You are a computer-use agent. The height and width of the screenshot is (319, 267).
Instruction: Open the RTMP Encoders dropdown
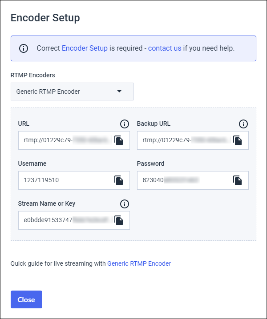point(72,92)
